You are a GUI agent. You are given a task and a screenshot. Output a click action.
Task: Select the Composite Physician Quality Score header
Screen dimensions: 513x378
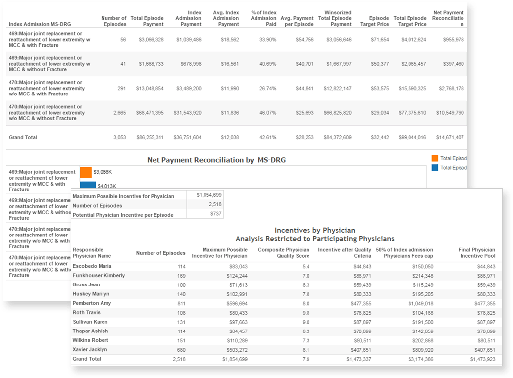(283, 253)
